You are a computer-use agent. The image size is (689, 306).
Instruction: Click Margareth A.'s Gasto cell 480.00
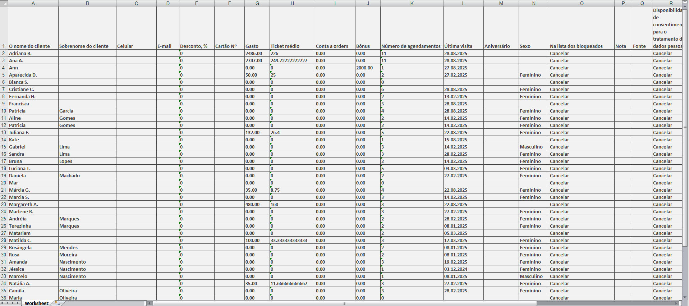click(257, 204)
